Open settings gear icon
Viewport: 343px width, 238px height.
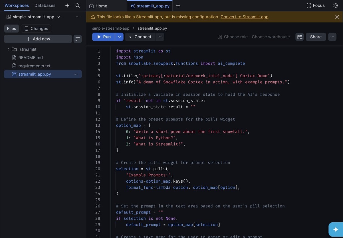click(336, 5)
